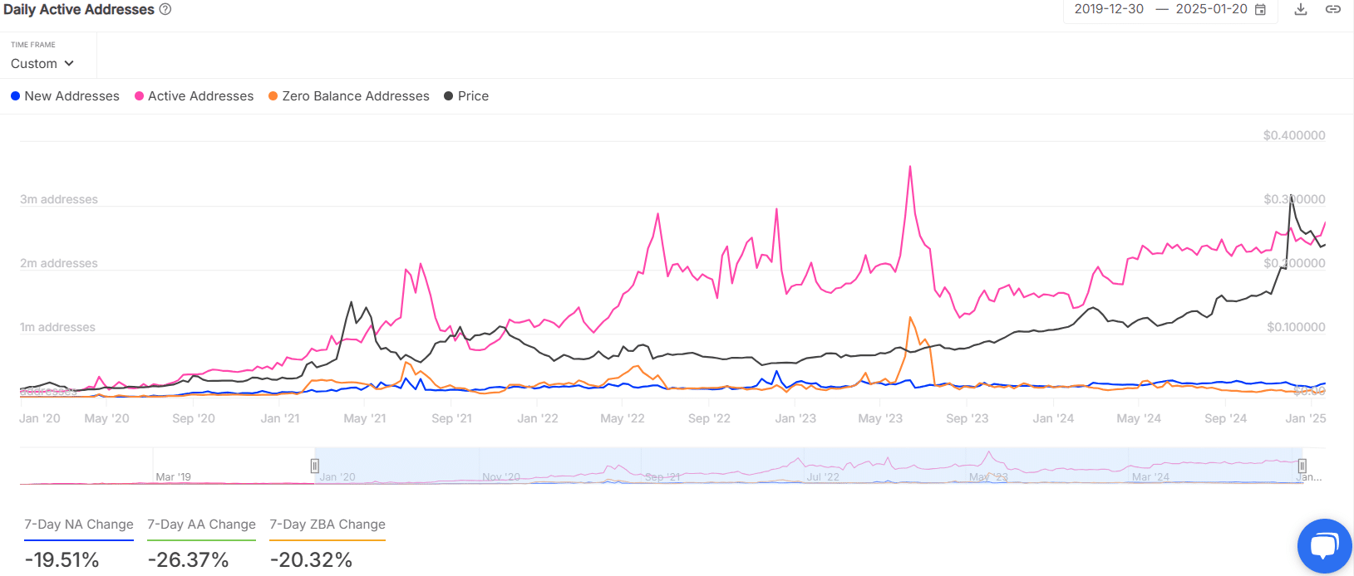
Task: Grab the right range navigator handle
Action: pyautogui.click(x=1302, y=466)
